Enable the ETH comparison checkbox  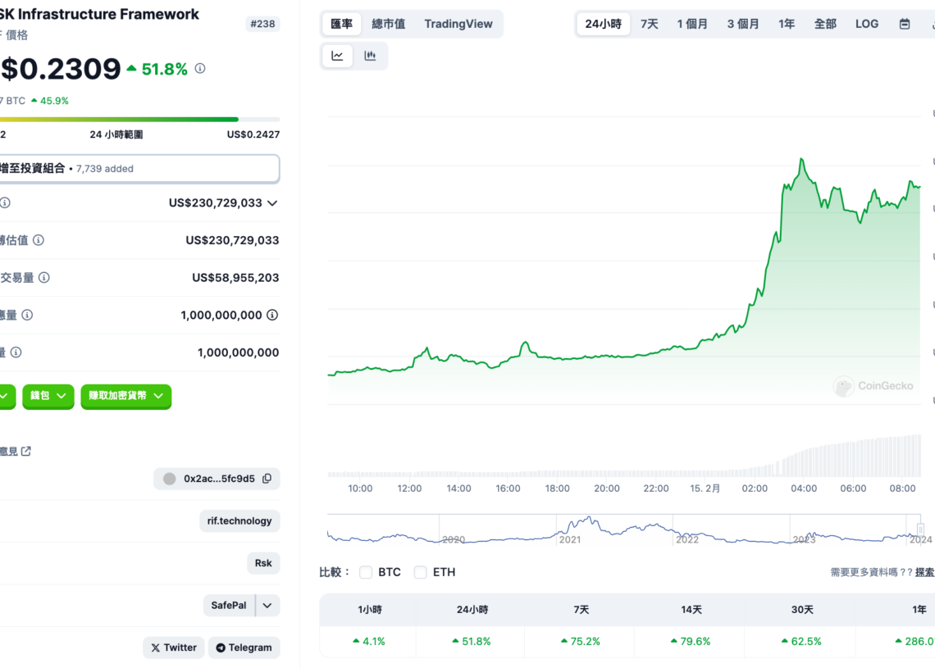tap(420, 572)
